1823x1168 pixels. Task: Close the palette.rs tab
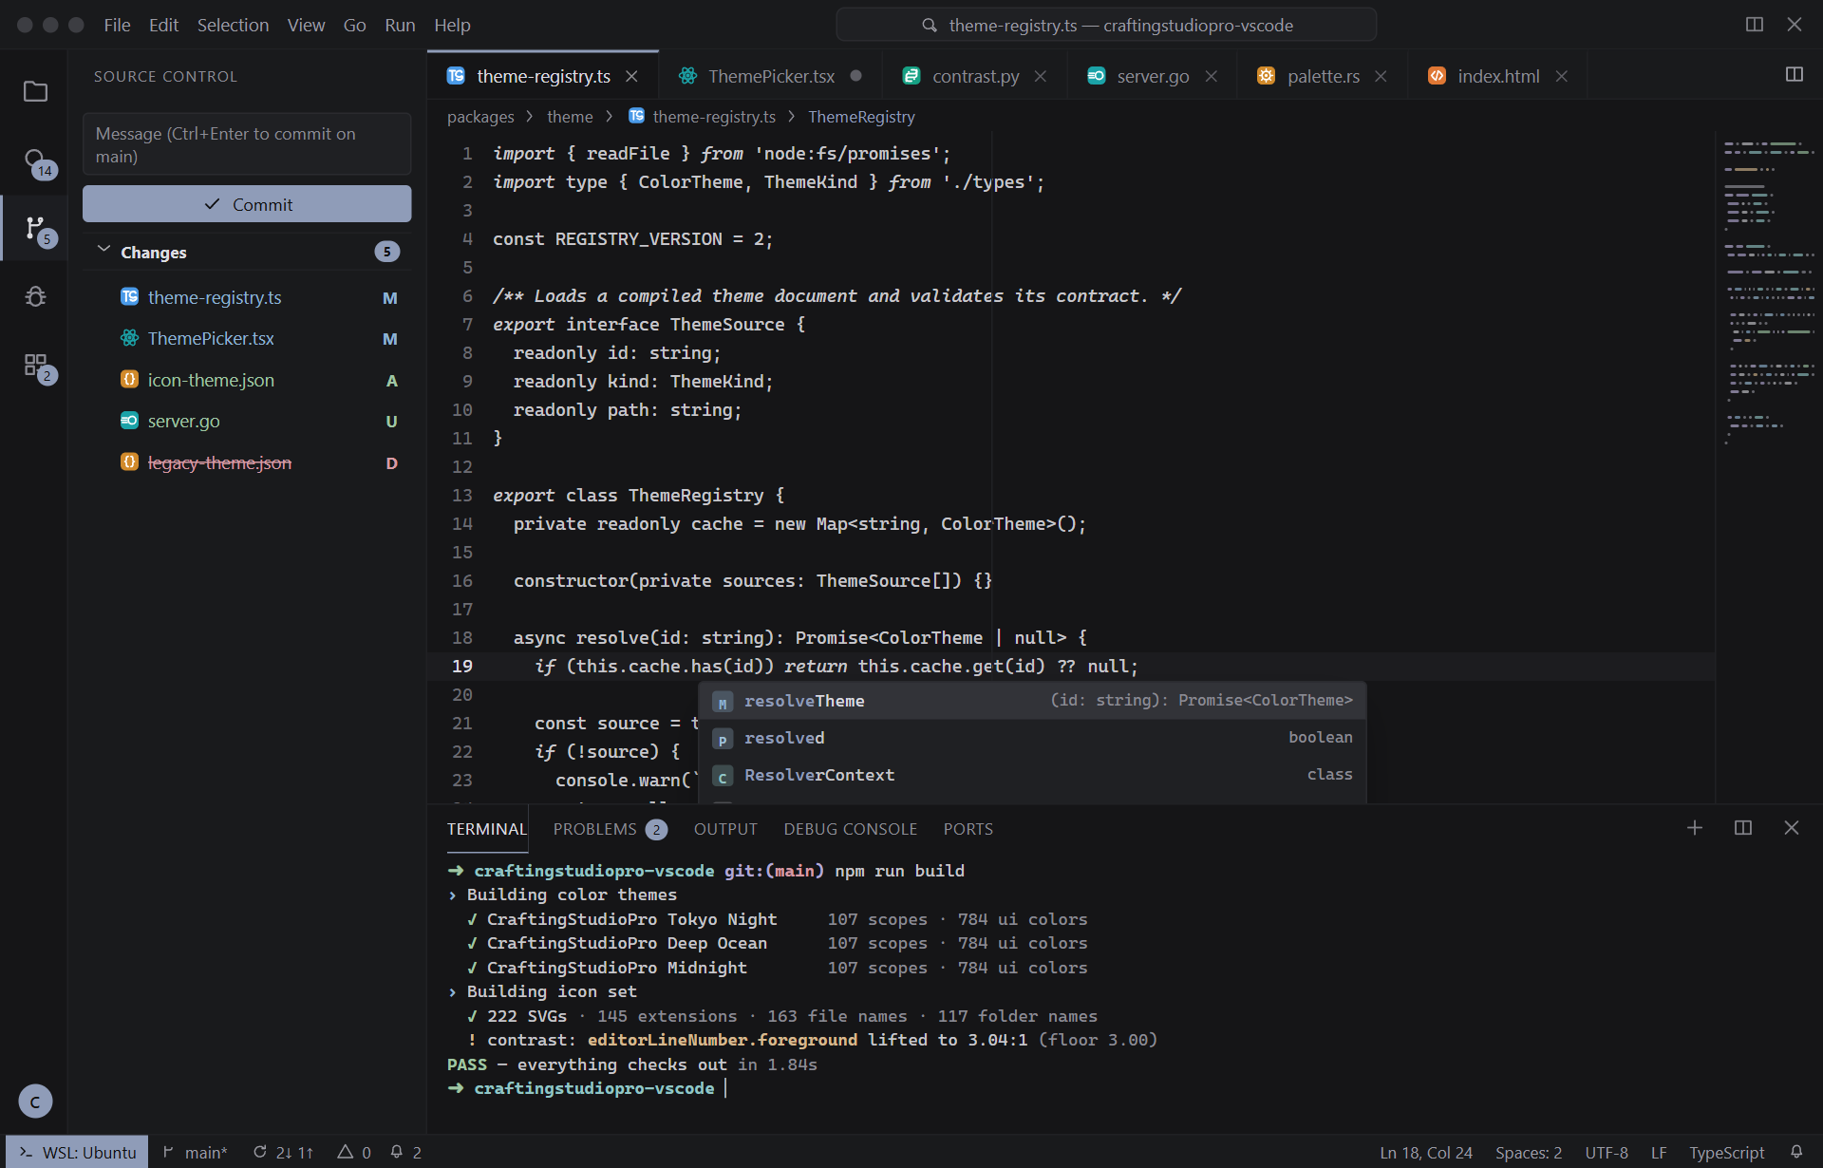(1381, 76)
